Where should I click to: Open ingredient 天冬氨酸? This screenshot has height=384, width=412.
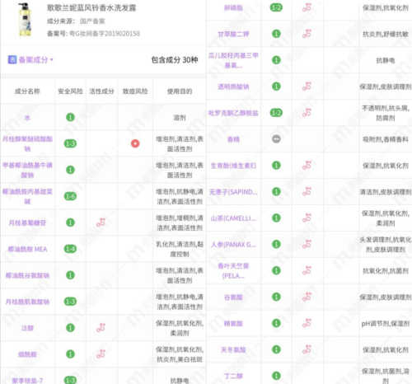[x=233, y=350]
